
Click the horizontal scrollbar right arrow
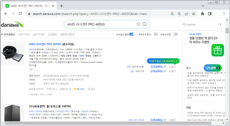click(223, 123)
